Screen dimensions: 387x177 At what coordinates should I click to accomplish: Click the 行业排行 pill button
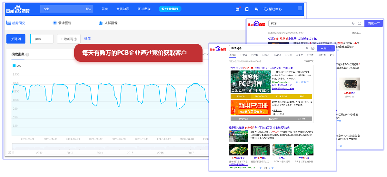pos(170,9)
